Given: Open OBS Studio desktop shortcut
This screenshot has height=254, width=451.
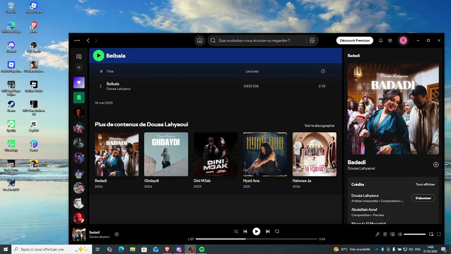Looking at the screenshot, I should 34,47.
